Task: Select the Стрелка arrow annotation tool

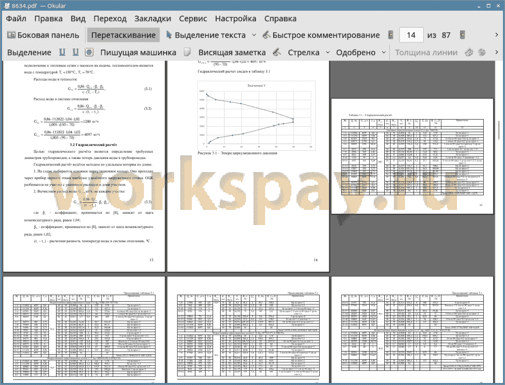Action: tap(304, 52)
